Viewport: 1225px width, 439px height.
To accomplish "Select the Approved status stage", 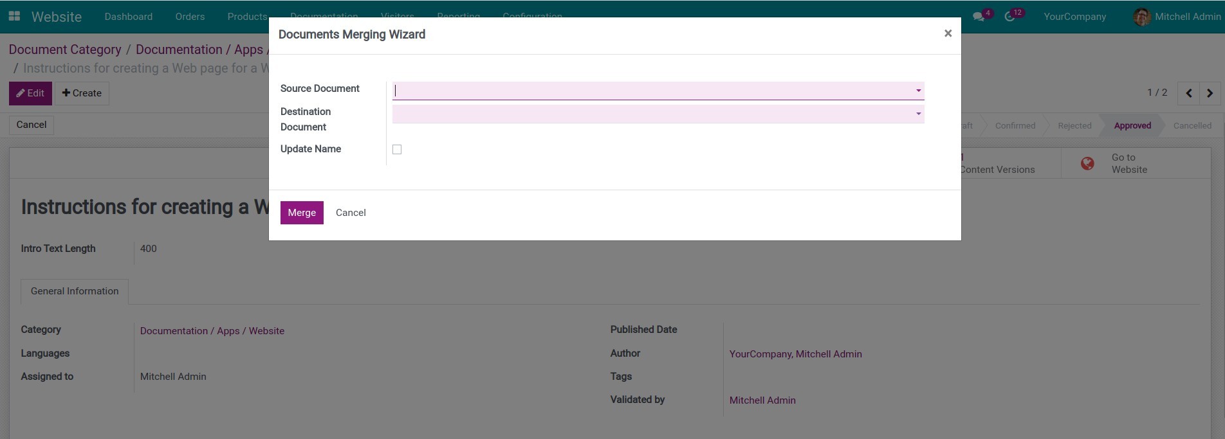I will click(x=1132, y=125).
